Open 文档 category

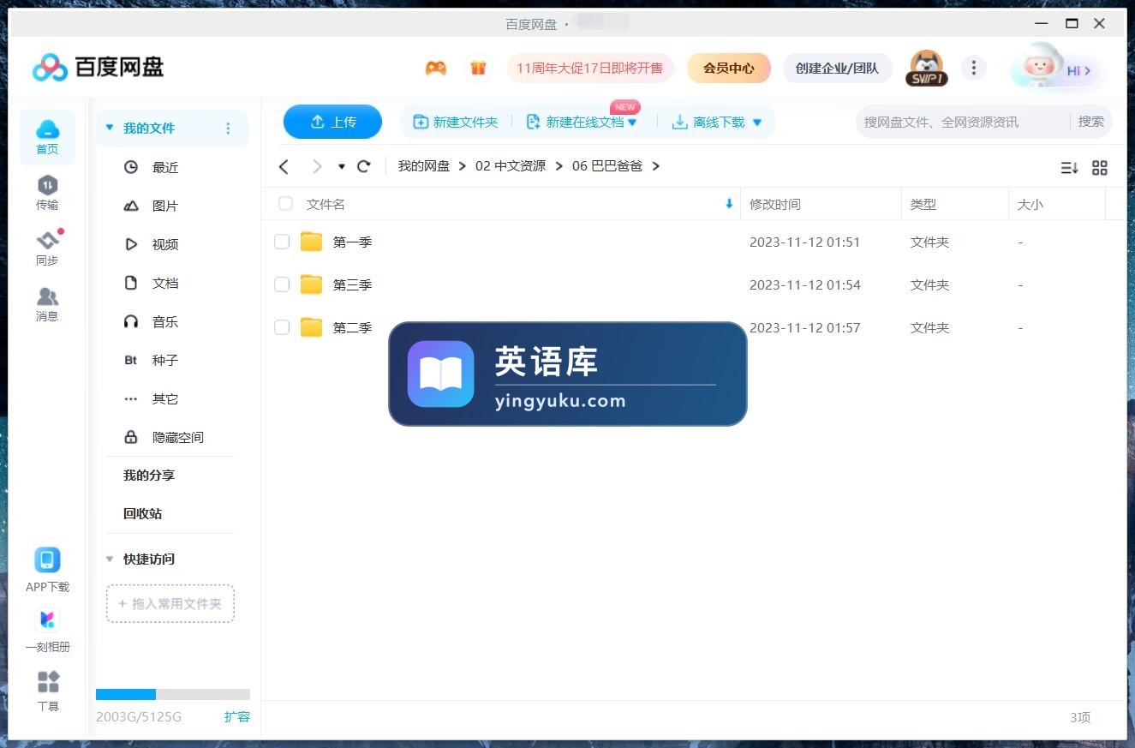[164, 283]
